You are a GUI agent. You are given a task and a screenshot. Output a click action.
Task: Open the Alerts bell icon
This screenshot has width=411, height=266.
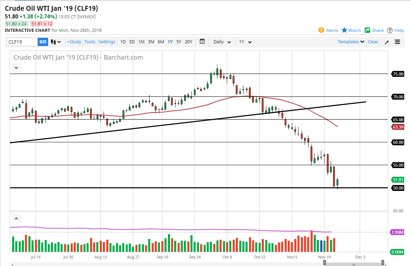pyautogui.click(x=321, y=30)
